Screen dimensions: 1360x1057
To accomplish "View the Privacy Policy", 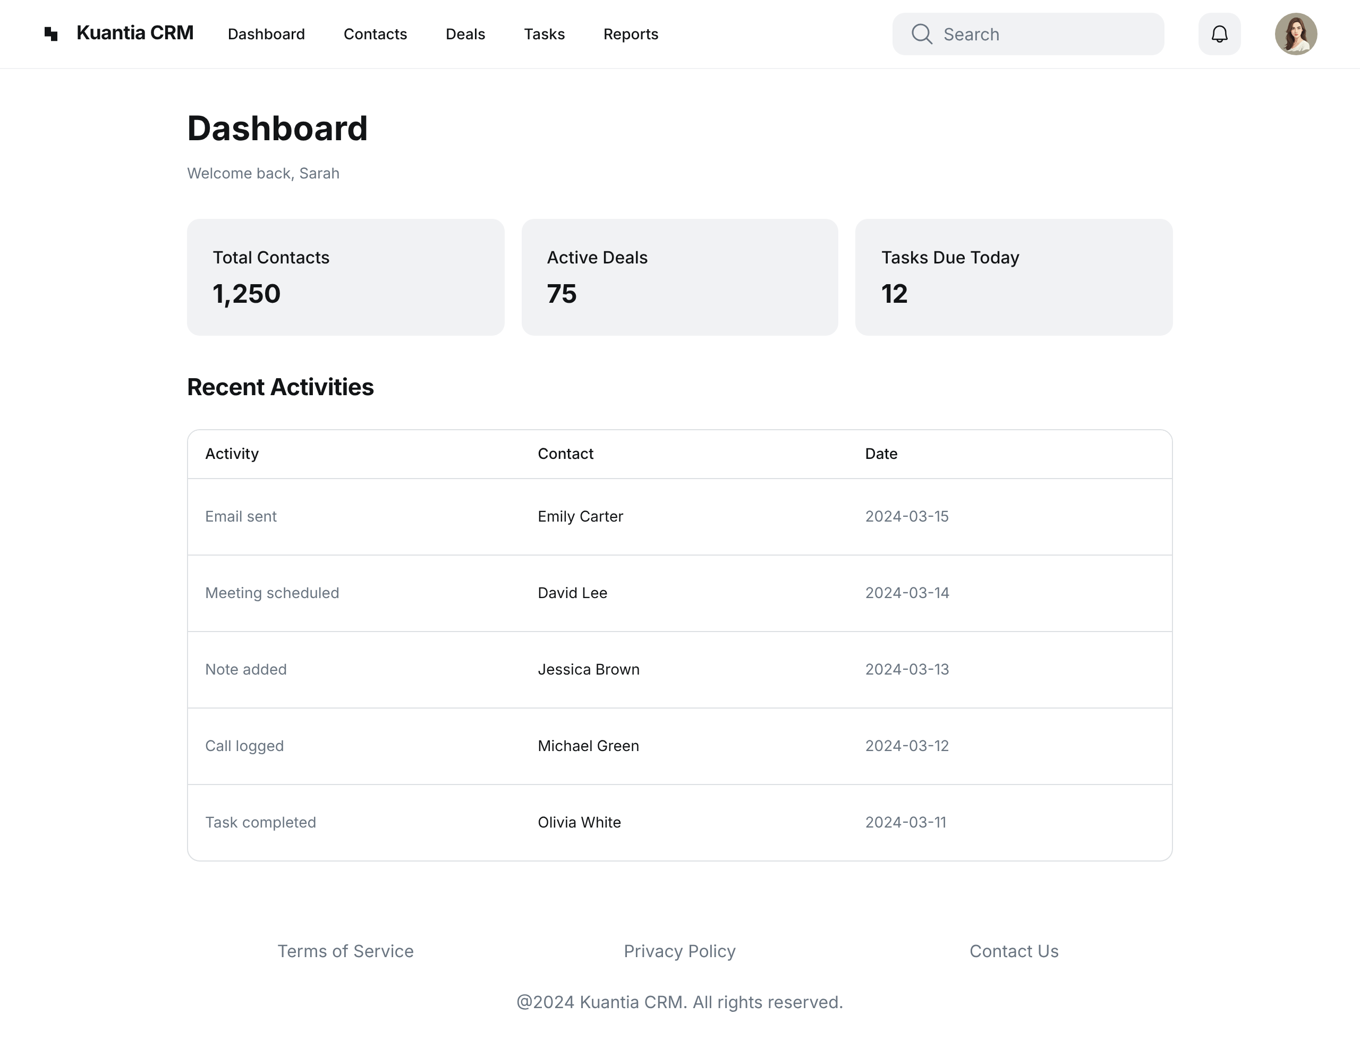I will pos(679,951).
